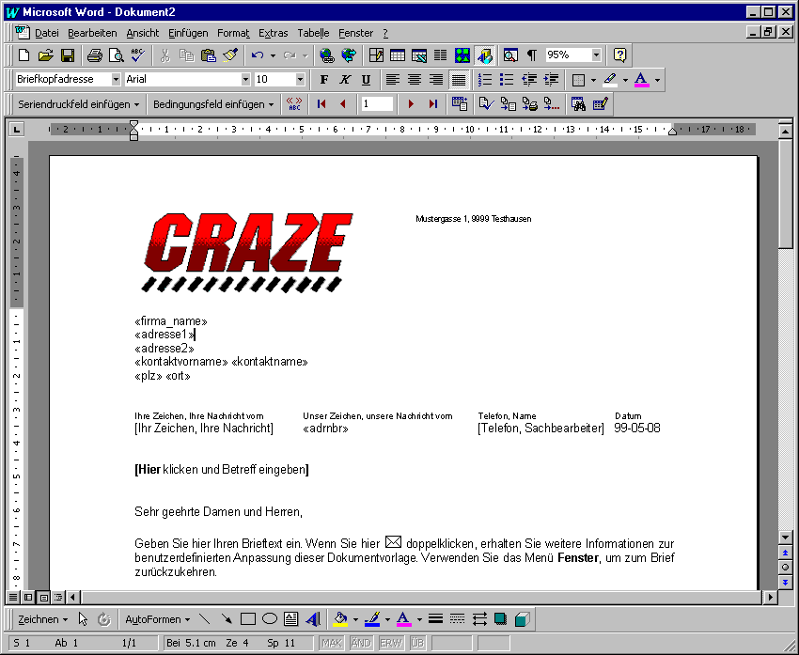This screenshot has width=799, height=655.
Task: Paste from clipboard icon
Action: tap(208, 55)
